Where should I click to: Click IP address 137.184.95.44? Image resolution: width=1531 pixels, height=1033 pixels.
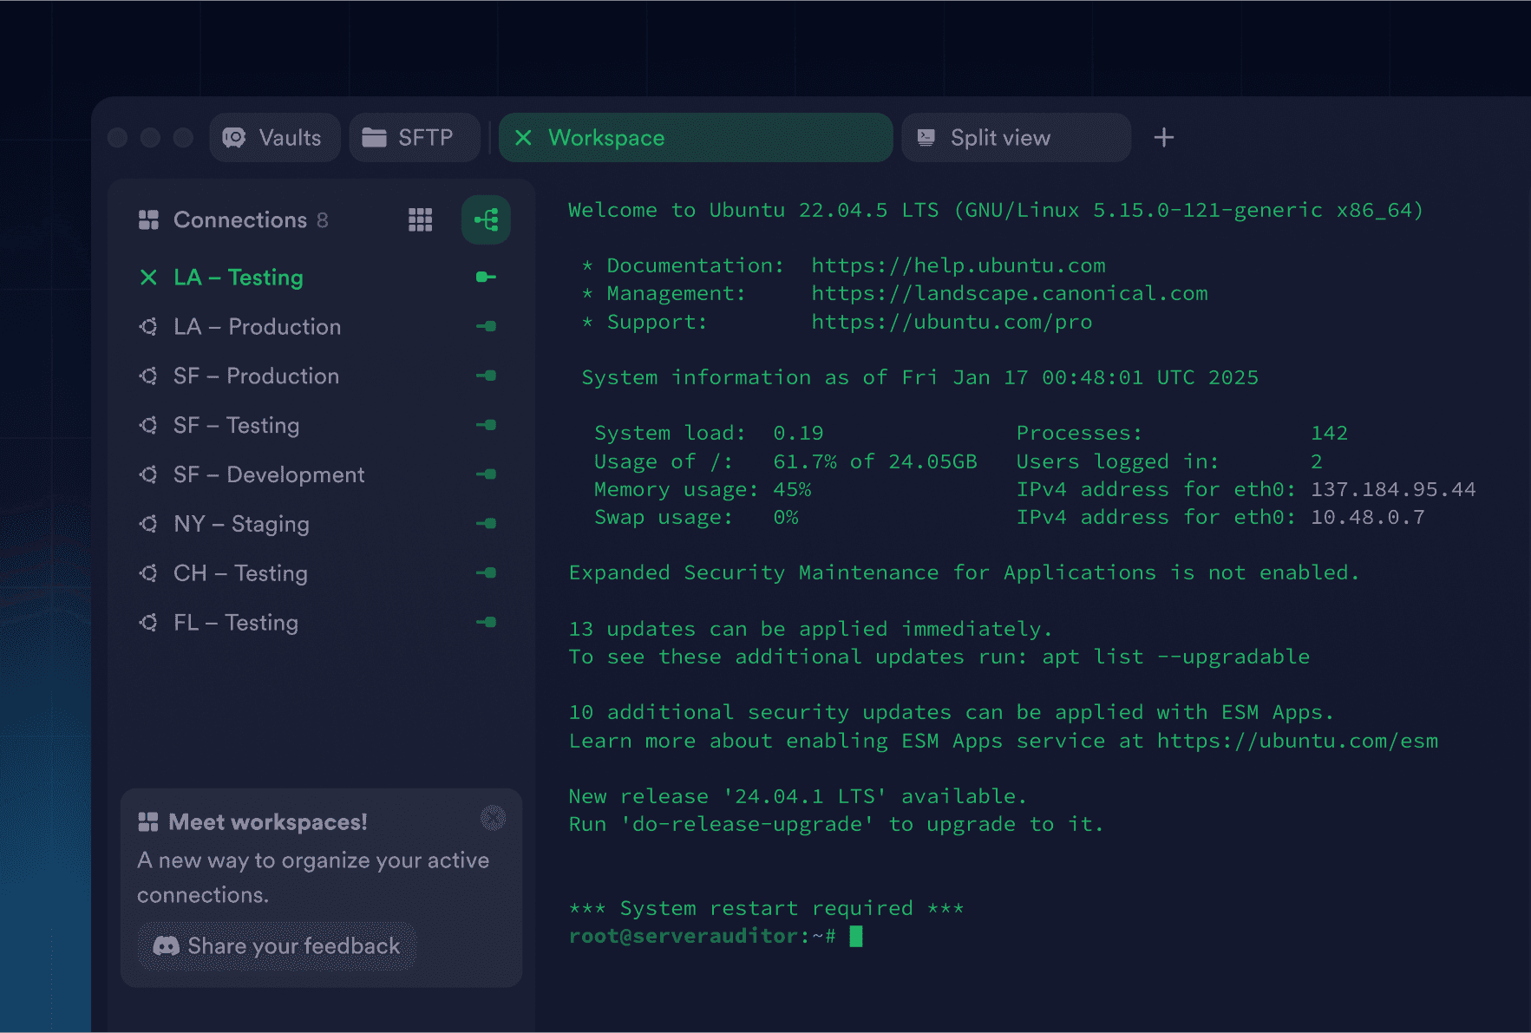click(x=1393, y=489)
